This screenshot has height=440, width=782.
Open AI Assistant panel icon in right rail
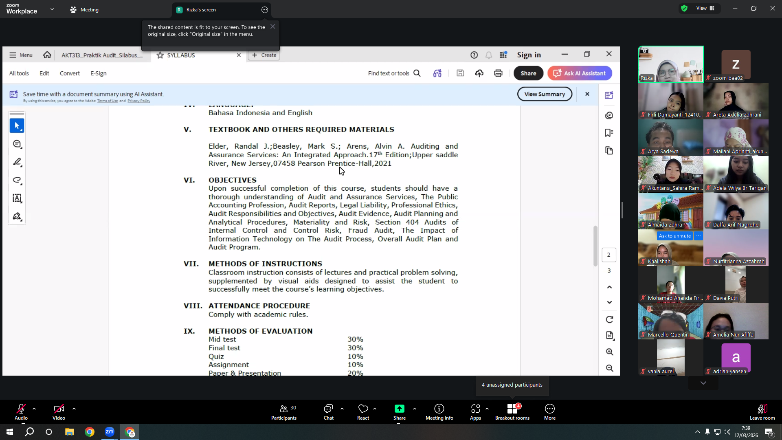[x=609, y=95]
